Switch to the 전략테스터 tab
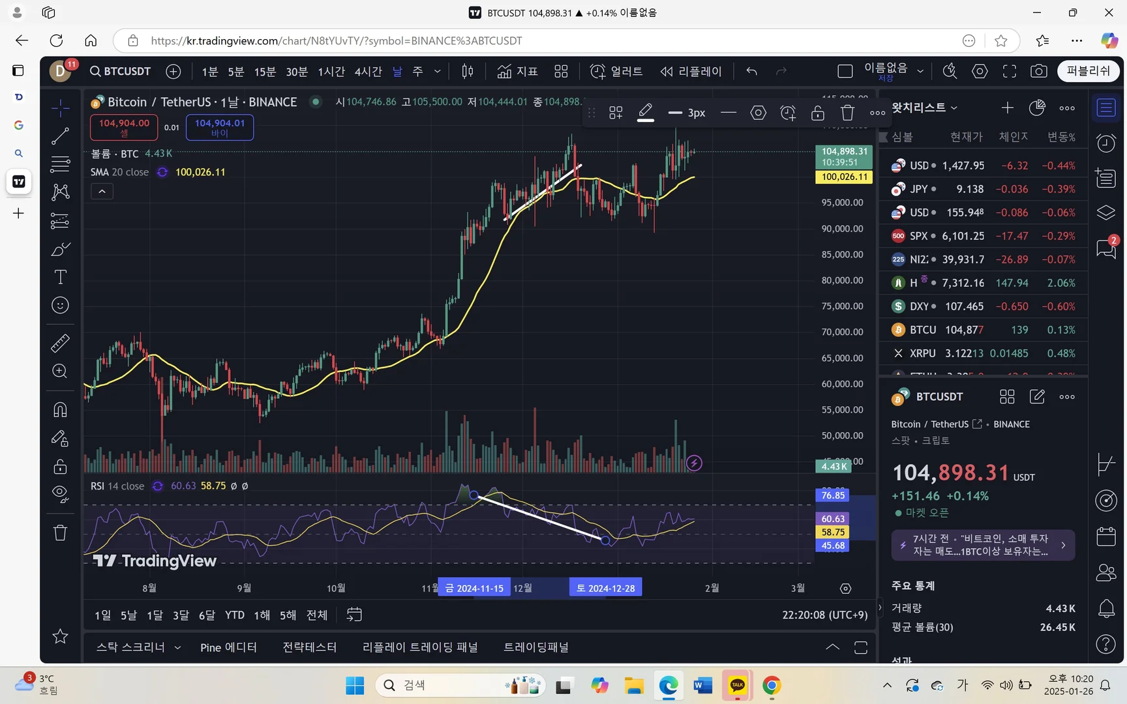This screenshot has width=1127, height=704. [x=310, y=647]
